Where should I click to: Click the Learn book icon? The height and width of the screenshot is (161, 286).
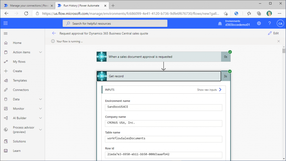[x=6, y=151]
